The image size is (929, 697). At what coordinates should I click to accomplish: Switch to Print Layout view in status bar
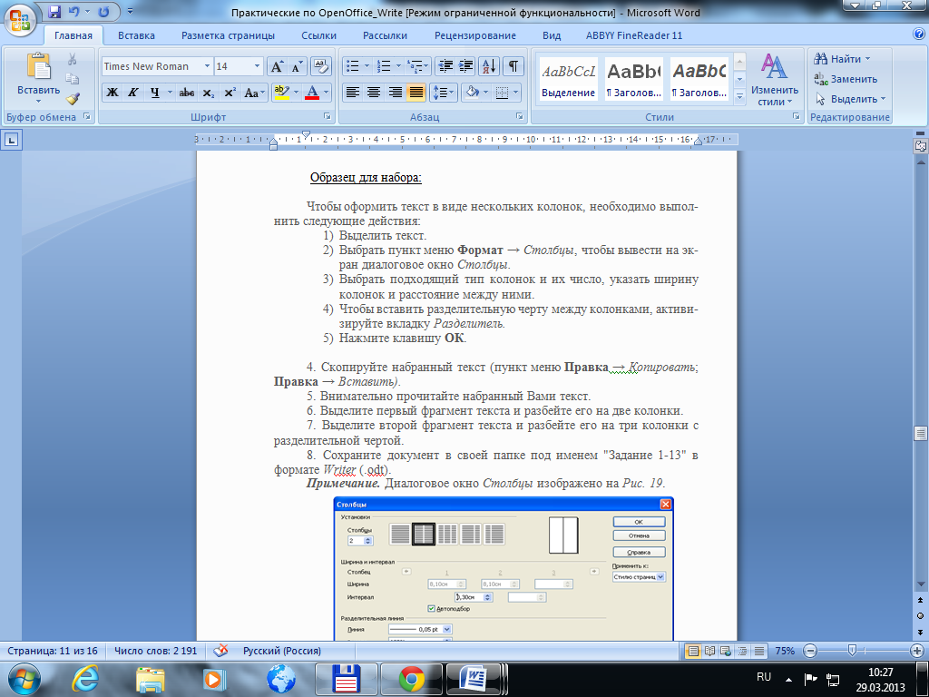pos(692,651)
